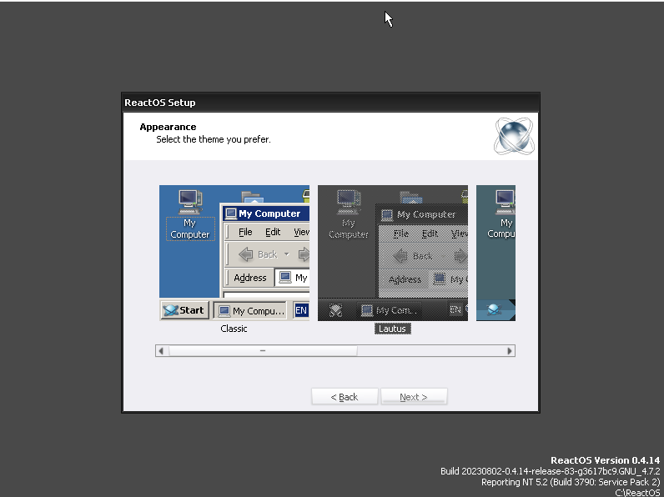
Task: Select the Classic theme preview thumbnail
Action: tap(234, 253)
